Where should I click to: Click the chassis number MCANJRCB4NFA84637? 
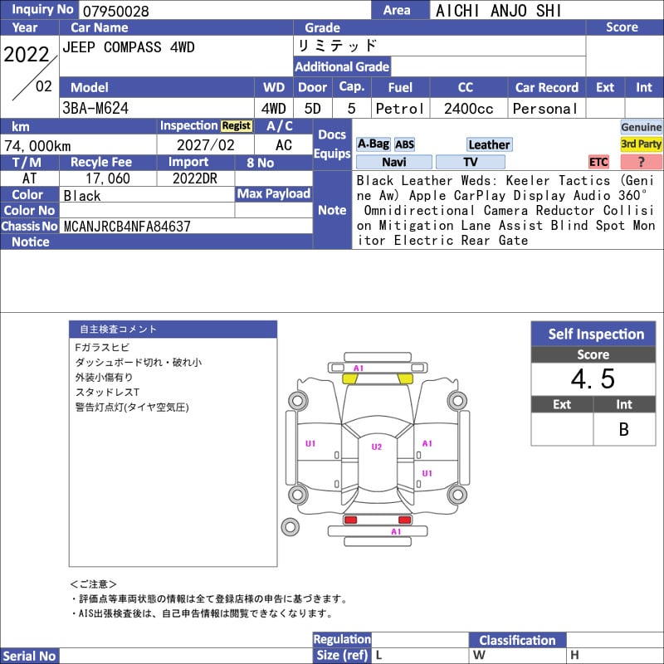[127, 226]
